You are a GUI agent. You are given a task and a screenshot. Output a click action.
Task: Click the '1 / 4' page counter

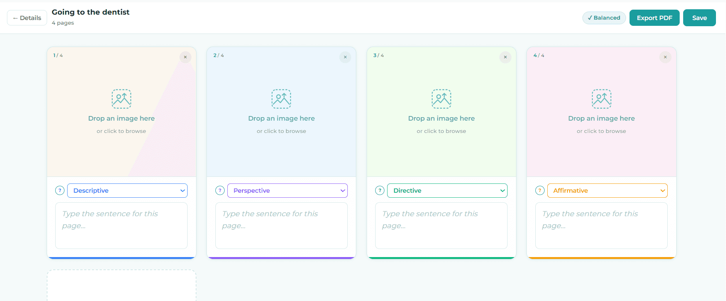coord(58,55)
